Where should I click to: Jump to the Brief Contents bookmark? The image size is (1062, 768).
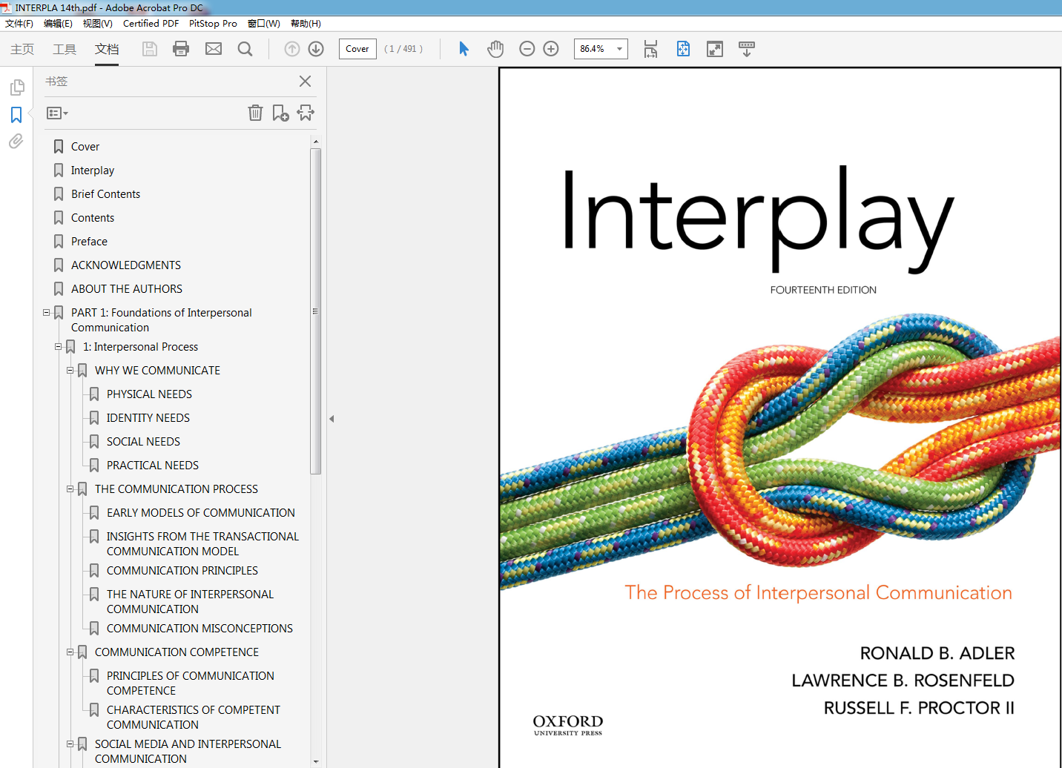point(105,194)
